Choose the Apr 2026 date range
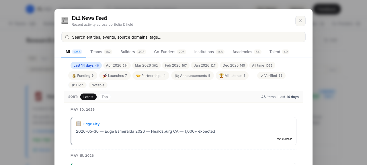Screen dimensions: 367x165 click(117, 65)
